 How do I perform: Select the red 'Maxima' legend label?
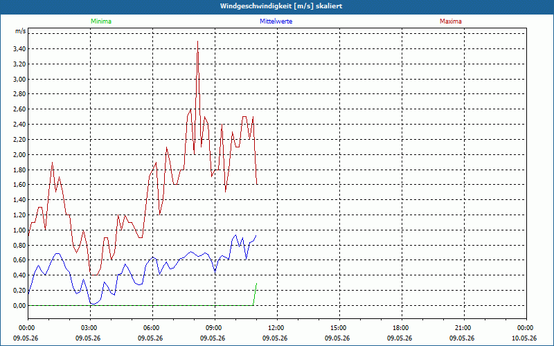point(451,21)
